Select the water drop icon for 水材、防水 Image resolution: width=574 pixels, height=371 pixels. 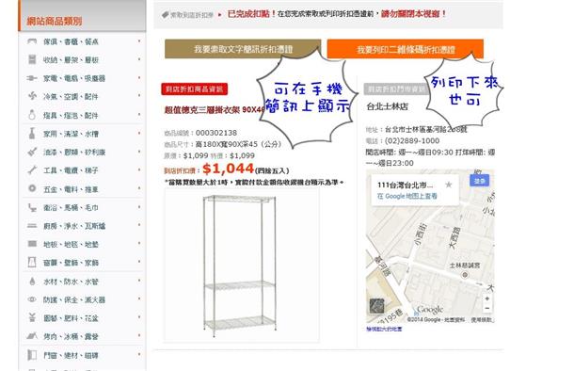tap(32, 282)
